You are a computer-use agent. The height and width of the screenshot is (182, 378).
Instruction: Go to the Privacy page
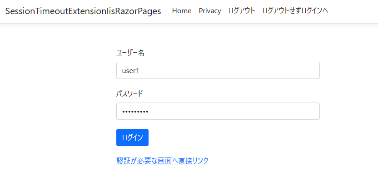[210, 11]
